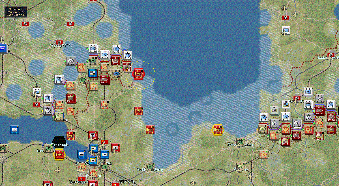Pick the dark red 10-8 brigade counter

(x=127, y=67)
